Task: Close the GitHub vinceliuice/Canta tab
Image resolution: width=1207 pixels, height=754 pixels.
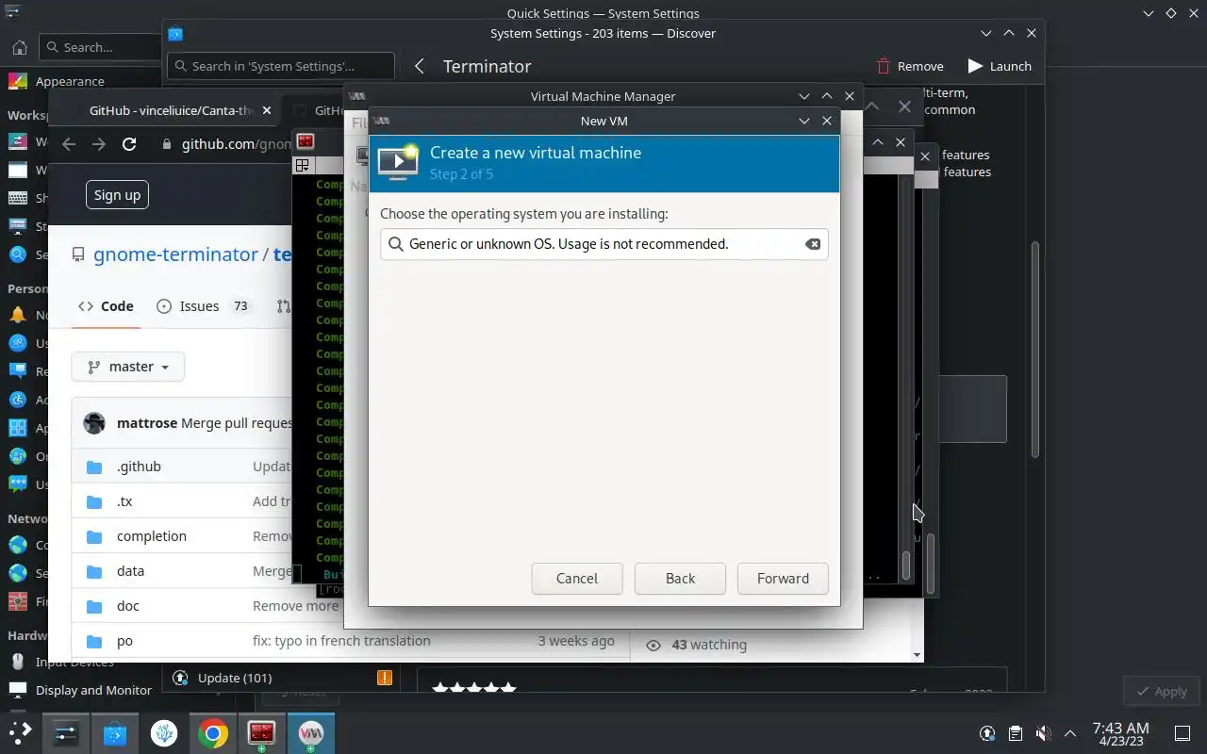Action: [267, 110]
